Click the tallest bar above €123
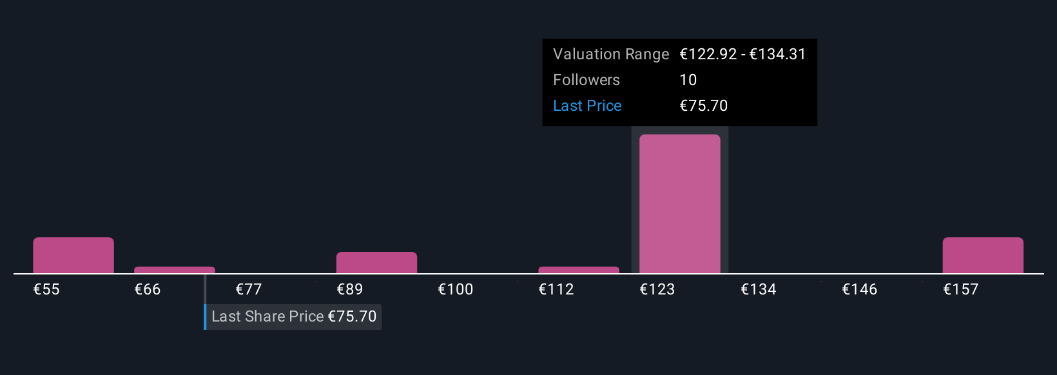 tap(679, 204)
